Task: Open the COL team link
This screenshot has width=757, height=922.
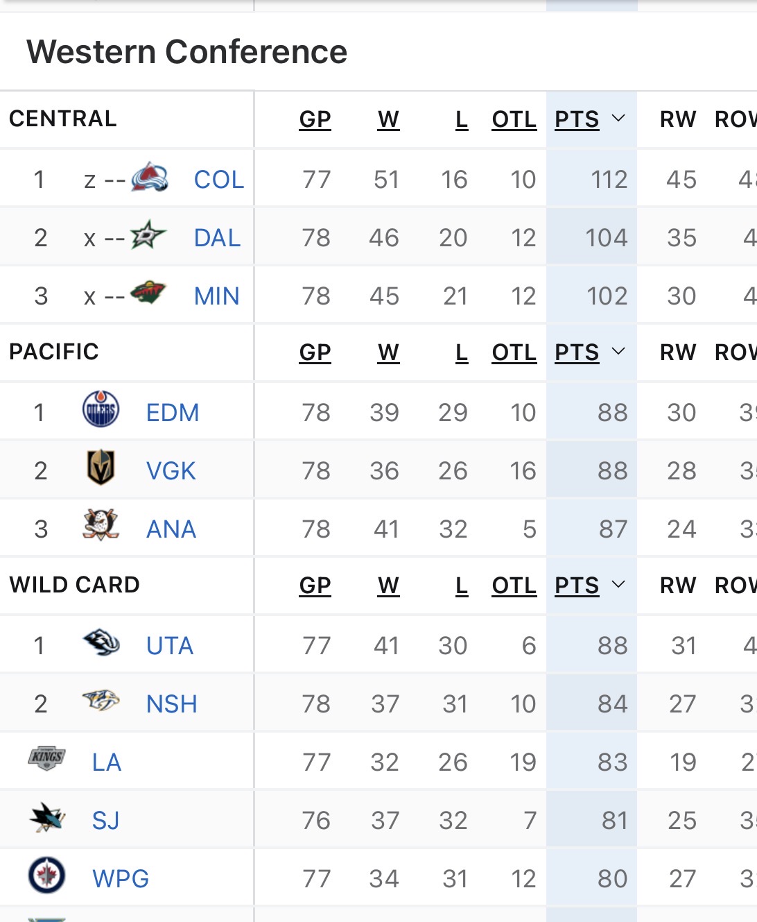Action: coord(219,180)
